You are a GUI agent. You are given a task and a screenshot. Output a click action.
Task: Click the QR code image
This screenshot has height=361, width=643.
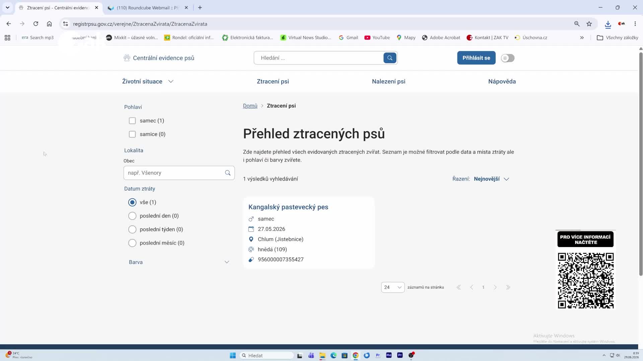(x=585, y=281)
